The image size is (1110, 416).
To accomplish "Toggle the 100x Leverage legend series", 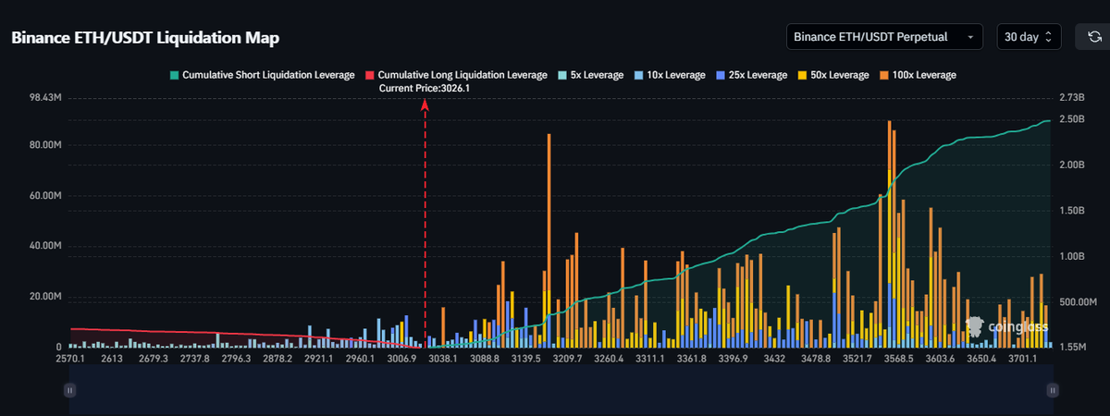I will click(917, 74).
